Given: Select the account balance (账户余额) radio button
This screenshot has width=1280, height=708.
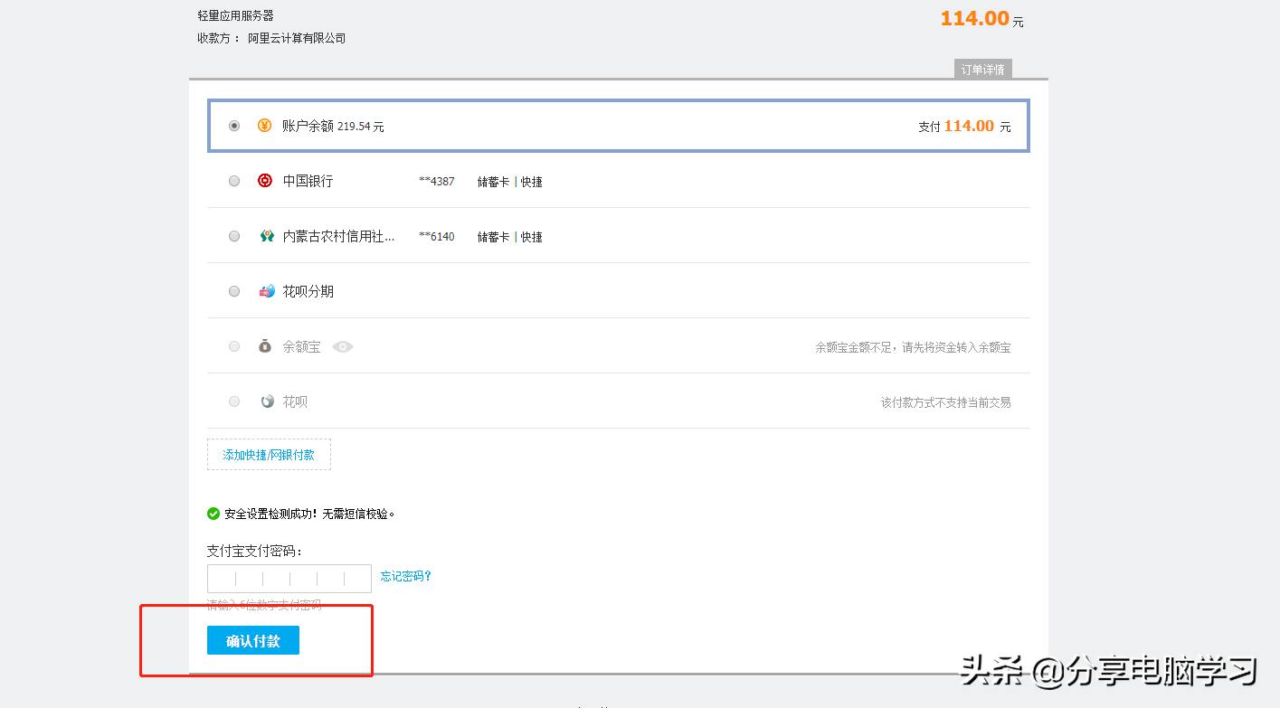Looking at the screenshot, I should click(234, 126).
